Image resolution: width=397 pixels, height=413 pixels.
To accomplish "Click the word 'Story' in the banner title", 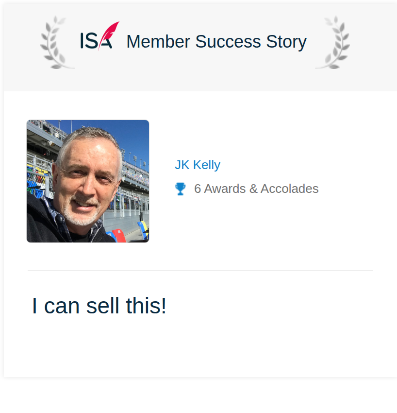I will pyautogui.click(x=286, y=42).
